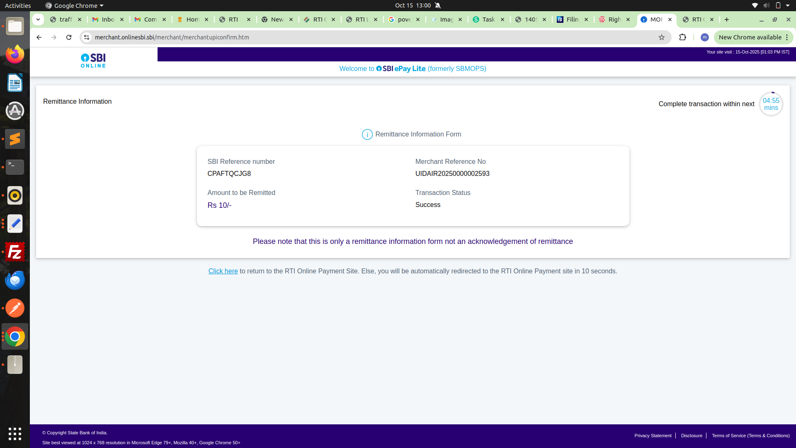Open the system status menu arrow

coord(788,5)
